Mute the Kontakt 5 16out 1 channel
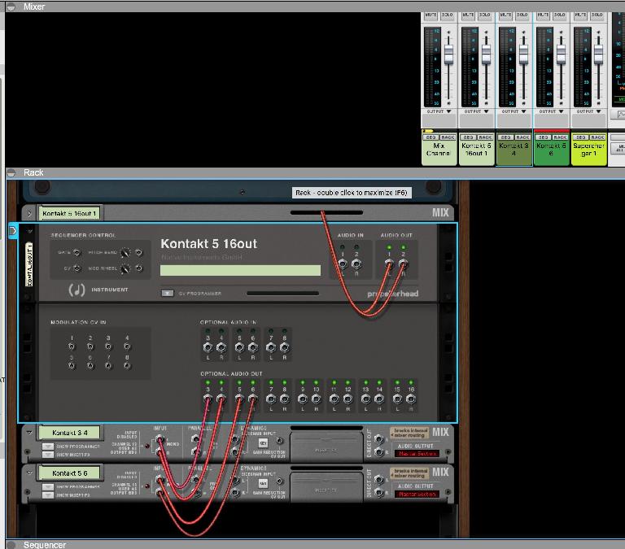 (x=468, y=15)
